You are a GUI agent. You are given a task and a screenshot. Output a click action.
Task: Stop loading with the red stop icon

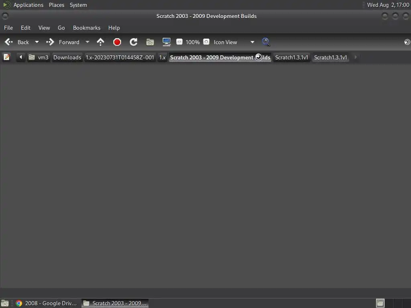point(117,42)
